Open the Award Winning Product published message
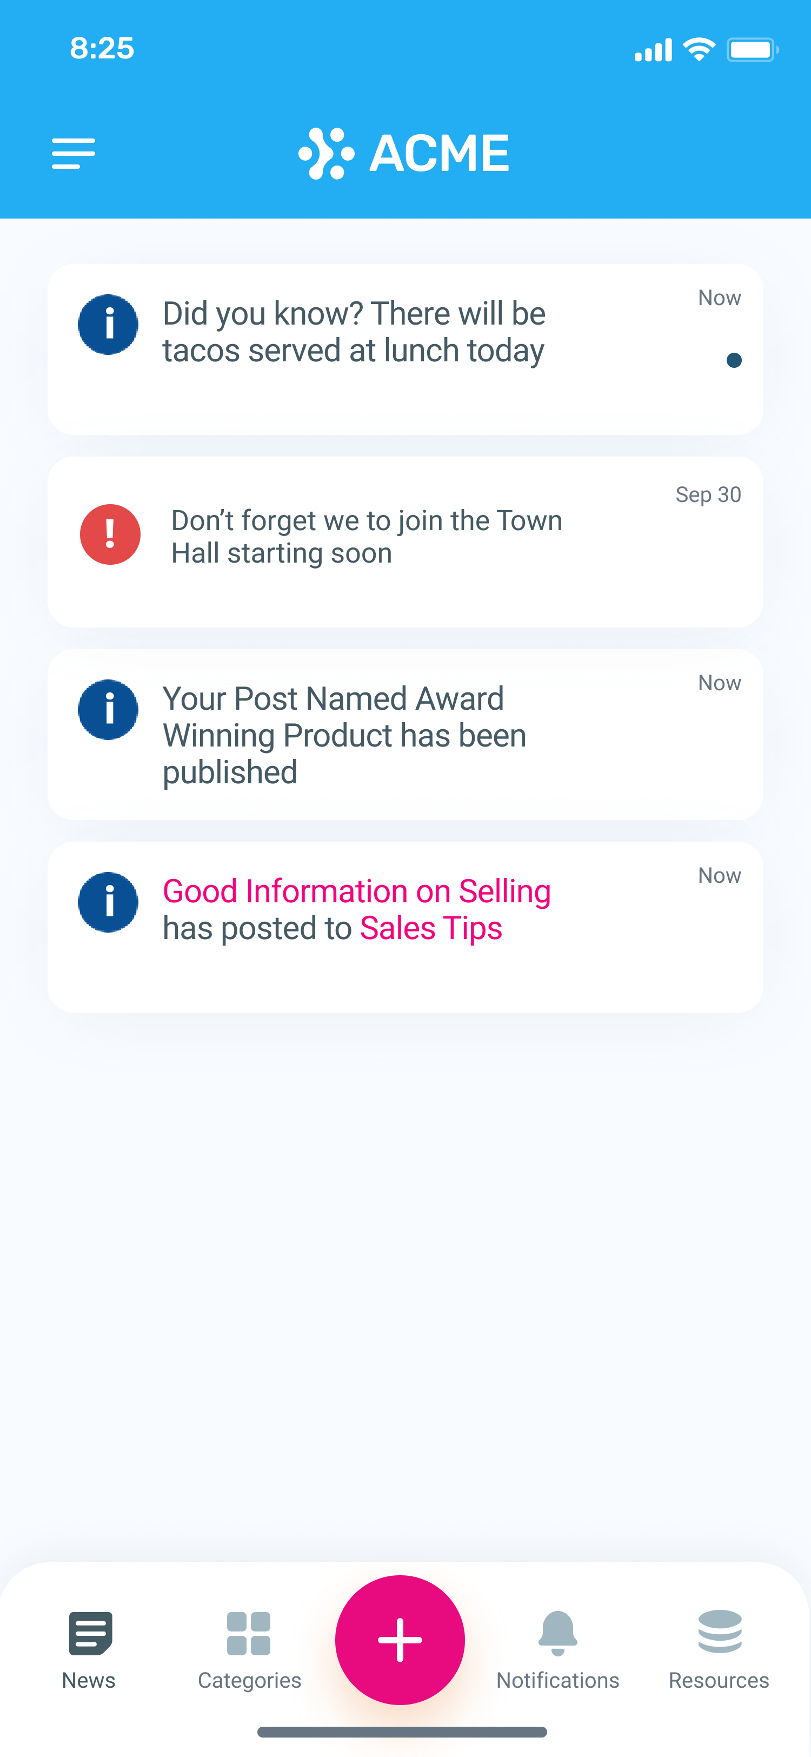The image size is (811, 1757). [x=344, y=735]
